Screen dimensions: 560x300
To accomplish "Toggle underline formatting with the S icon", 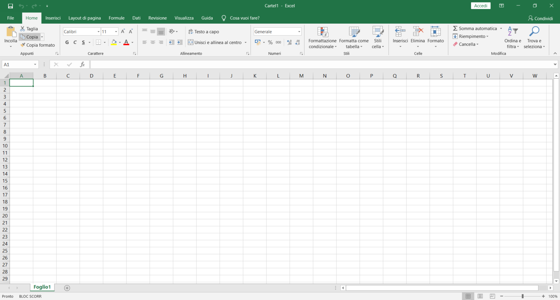I will [x=83, y=42].
